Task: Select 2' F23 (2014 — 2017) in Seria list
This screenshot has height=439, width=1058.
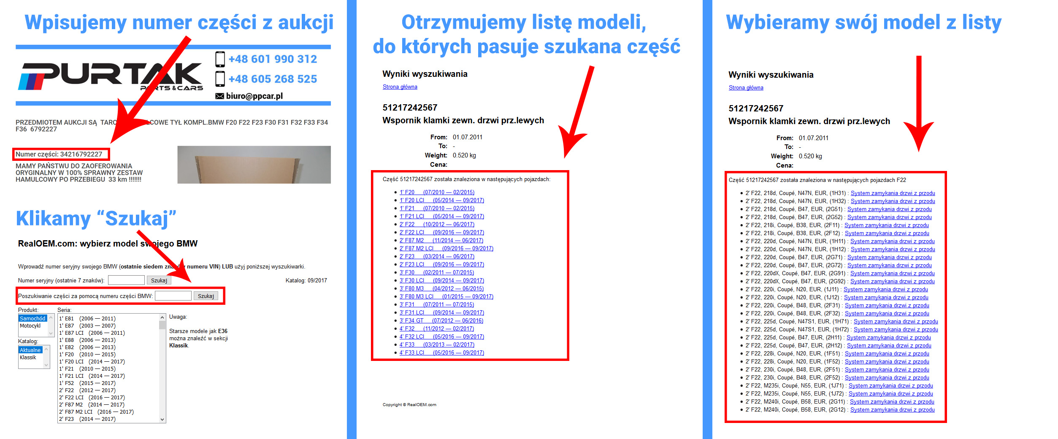Action: click(87, 419)
